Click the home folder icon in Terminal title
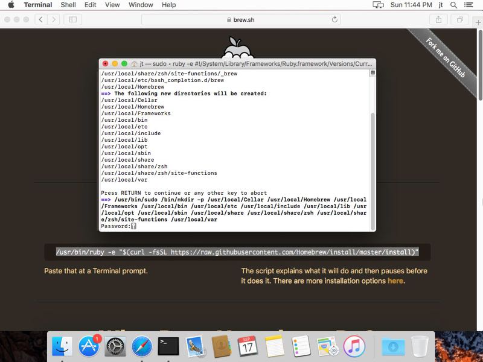483x362 pixels. coord(134,64)
